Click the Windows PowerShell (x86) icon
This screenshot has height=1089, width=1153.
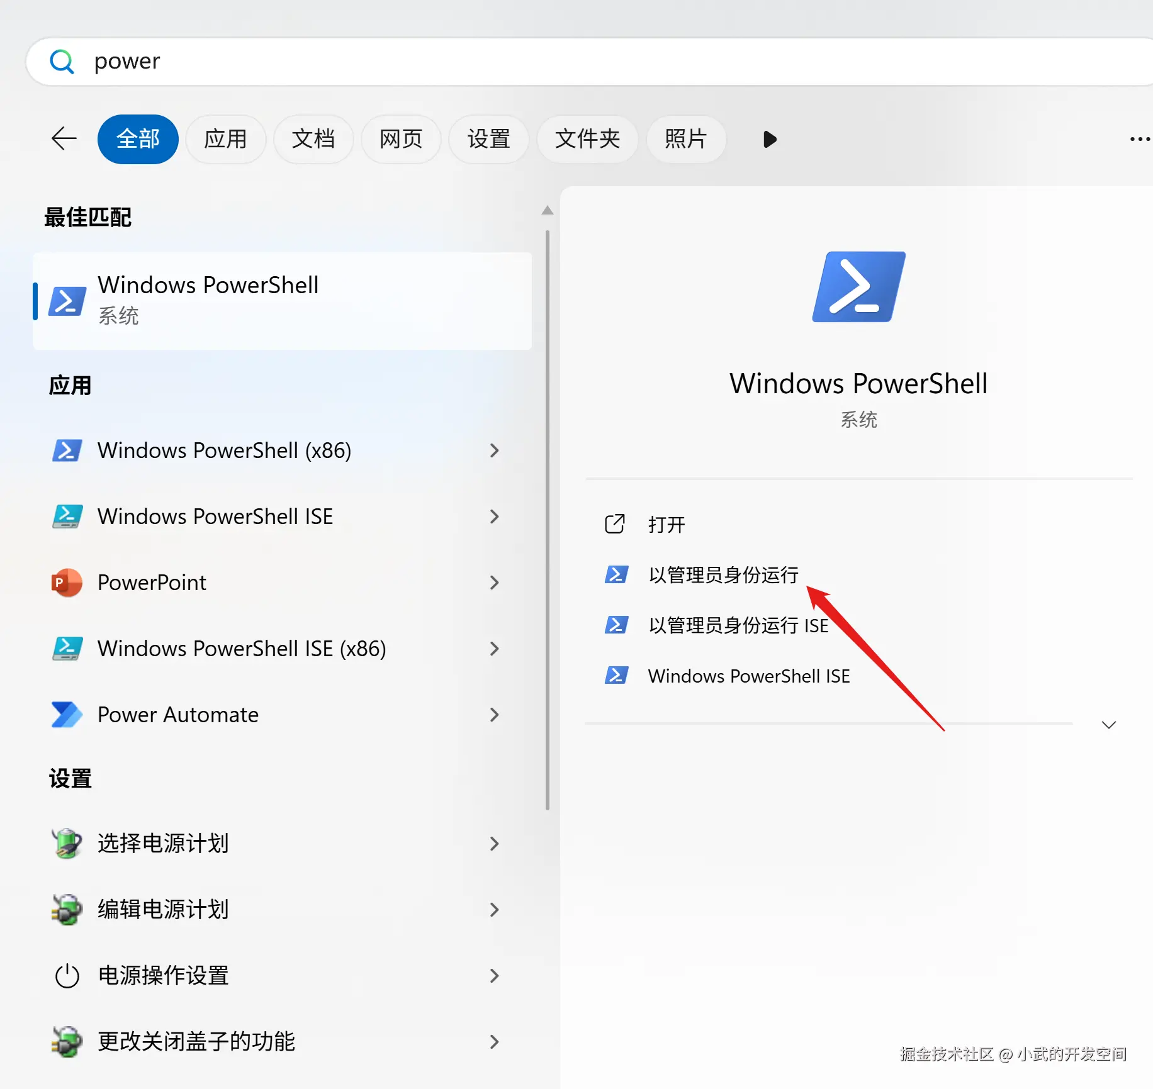pos(67,450)
